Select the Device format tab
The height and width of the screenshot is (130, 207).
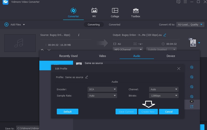click(x=171, y=56)
